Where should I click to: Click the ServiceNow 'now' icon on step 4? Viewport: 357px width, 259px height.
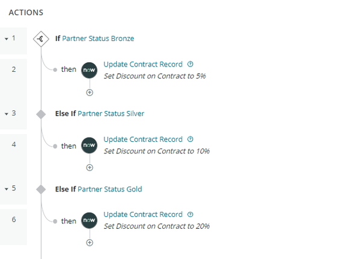(89, 145)
